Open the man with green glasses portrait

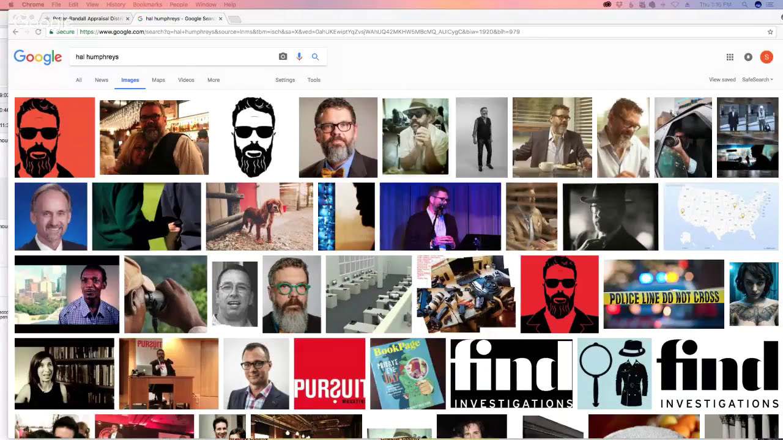pyautogui.click(x=292, y=294)
